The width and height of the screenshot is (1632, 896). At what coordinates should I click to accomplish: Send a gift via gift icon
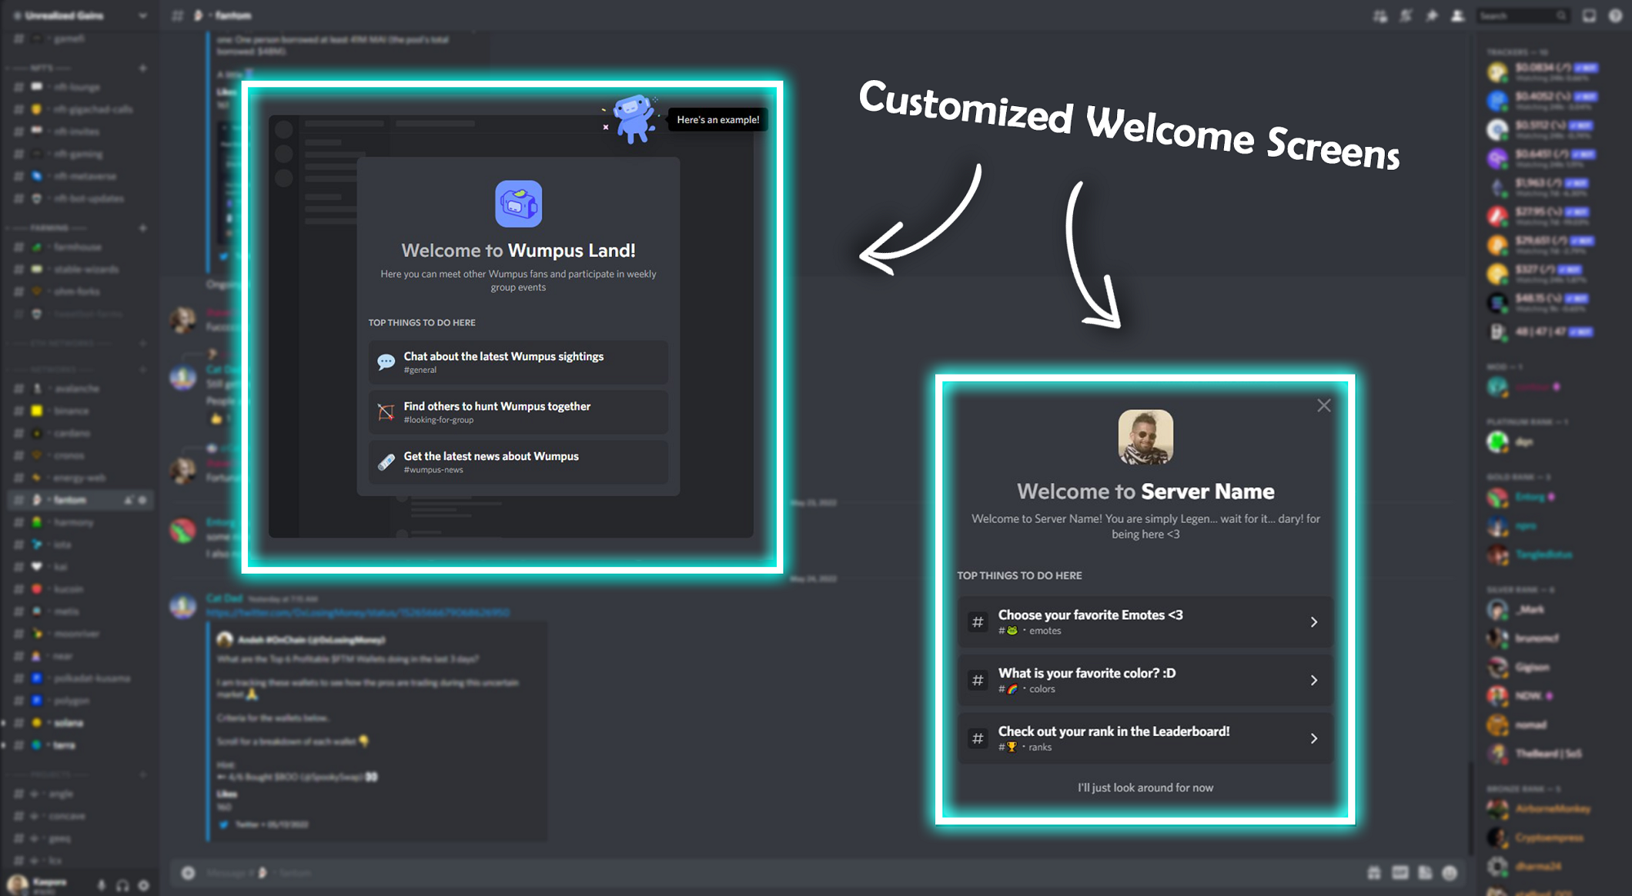point(1374,873)
